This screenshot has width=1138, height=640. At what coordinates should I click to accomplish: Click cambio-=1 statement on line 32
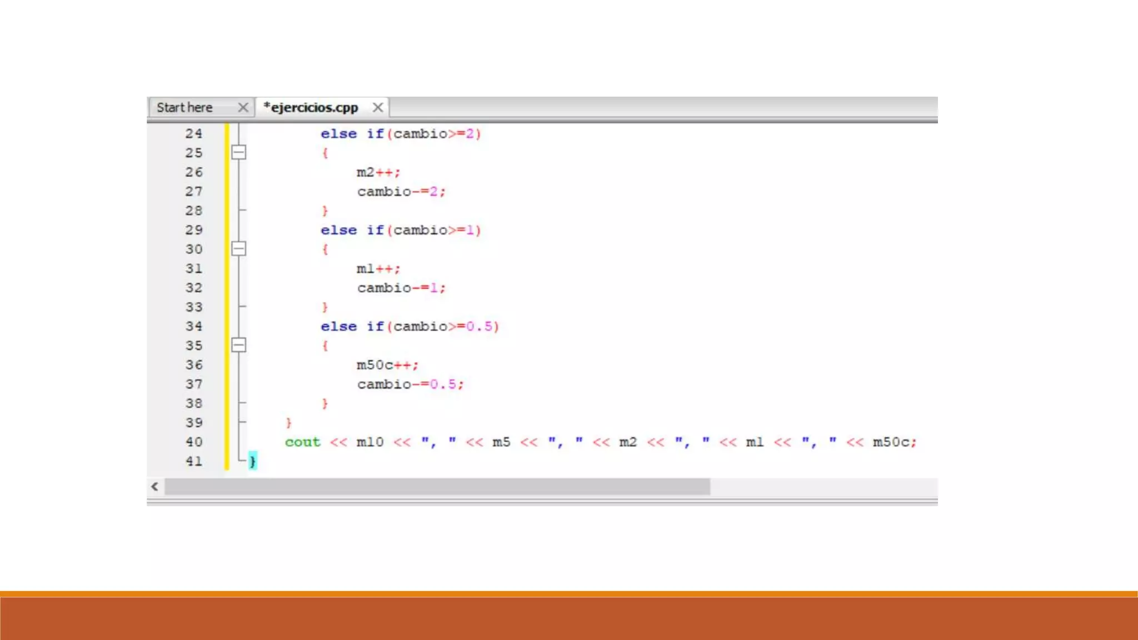[x=401, y=288]
